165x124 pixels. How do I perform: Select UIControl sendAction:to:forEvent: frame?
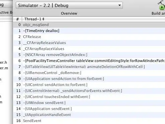click(x=89, y=85)
